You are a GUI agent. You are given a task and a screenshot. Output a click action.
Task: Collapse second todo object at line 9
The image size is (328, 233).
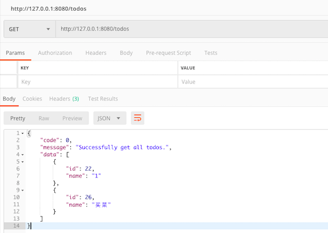pyautogui.click(x=22, y=190)
